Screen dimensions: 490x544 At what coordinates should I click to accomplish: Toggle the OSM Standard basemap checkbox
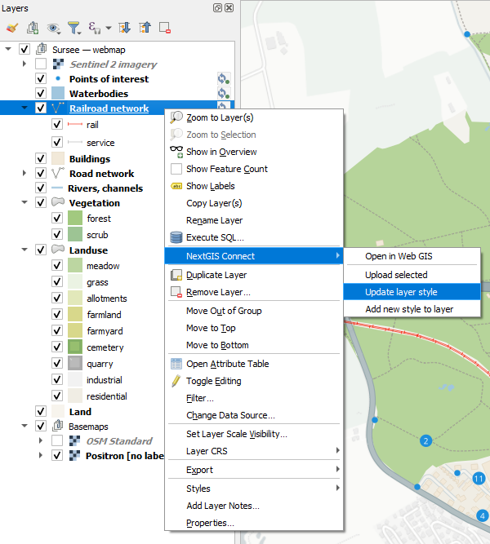click(x=57, y=440)
